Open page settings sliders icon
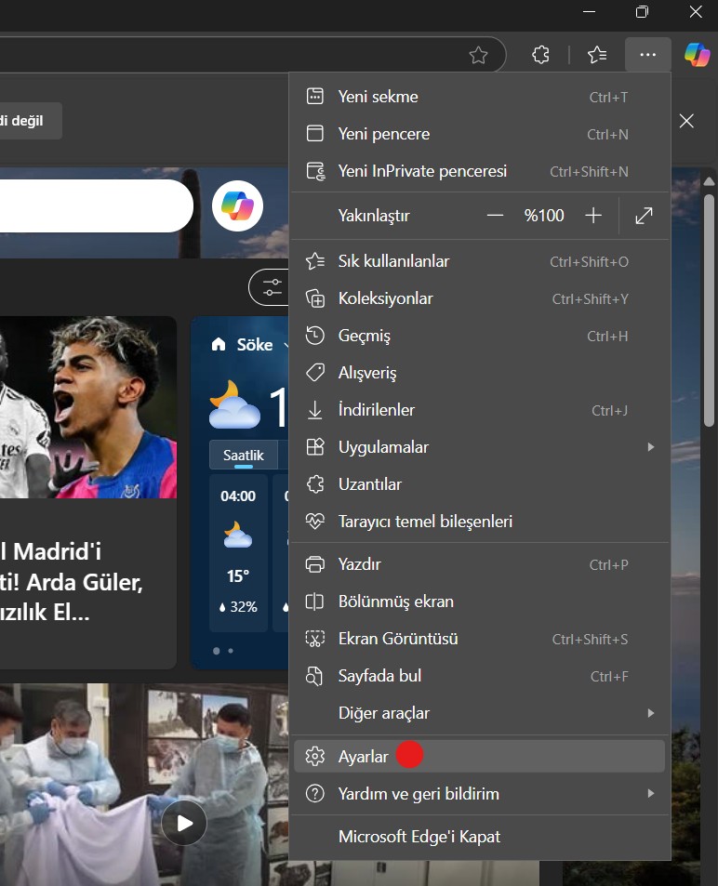 click(x=272, y=287)
